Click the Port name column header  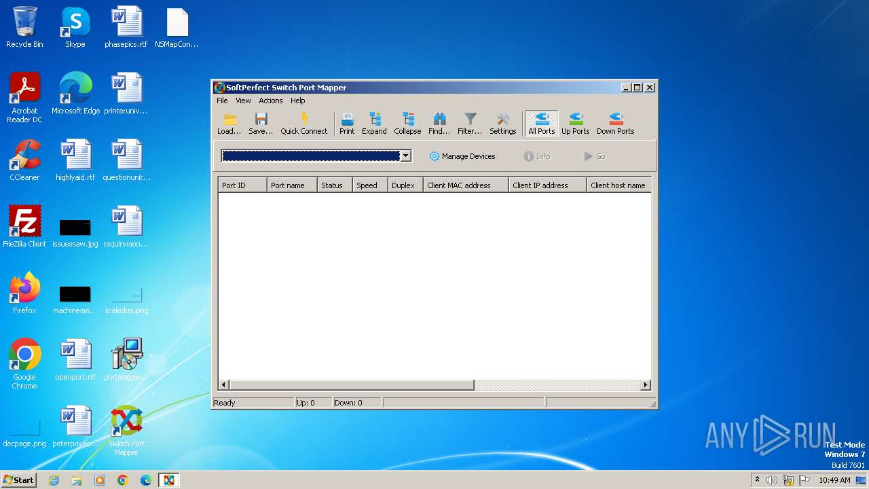coord(292,185)
